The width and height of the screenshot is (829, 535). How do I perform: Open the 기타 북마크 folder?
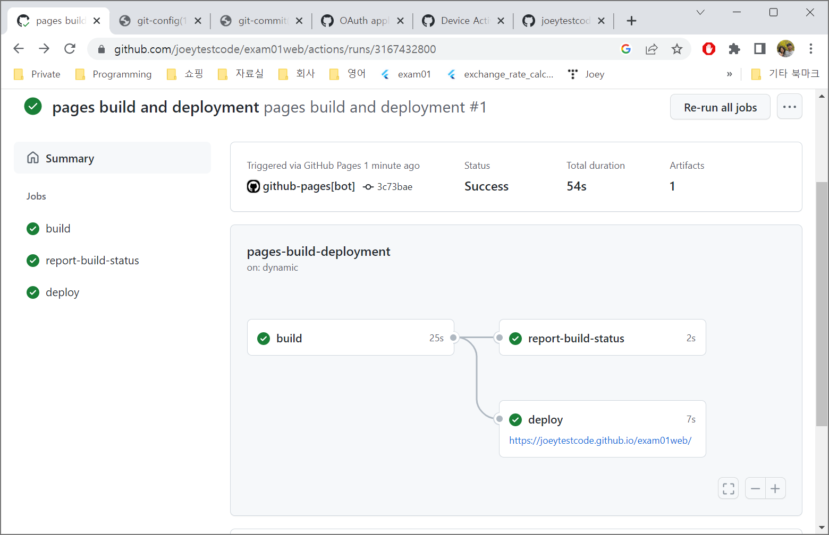pyautogui.click(x=785, y=74)
